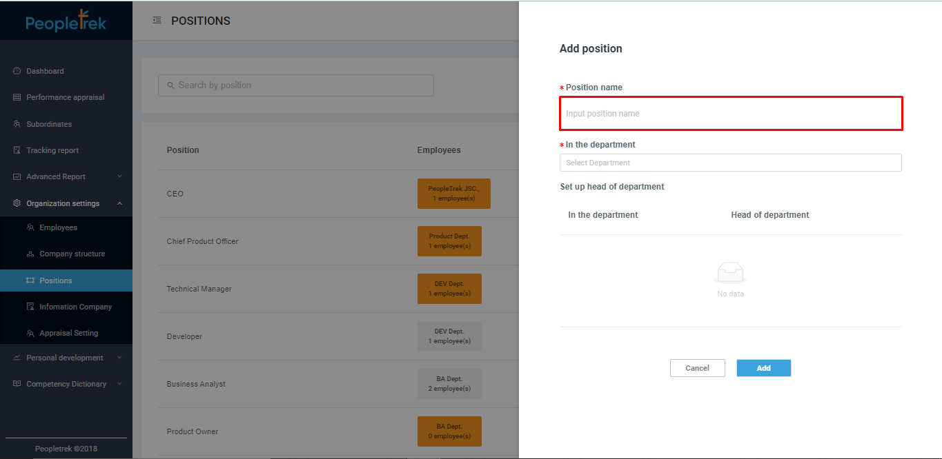Screen dimensions: 942x459
Task: Select the Company structure hierarchy icon
Action: pos(30,254)
